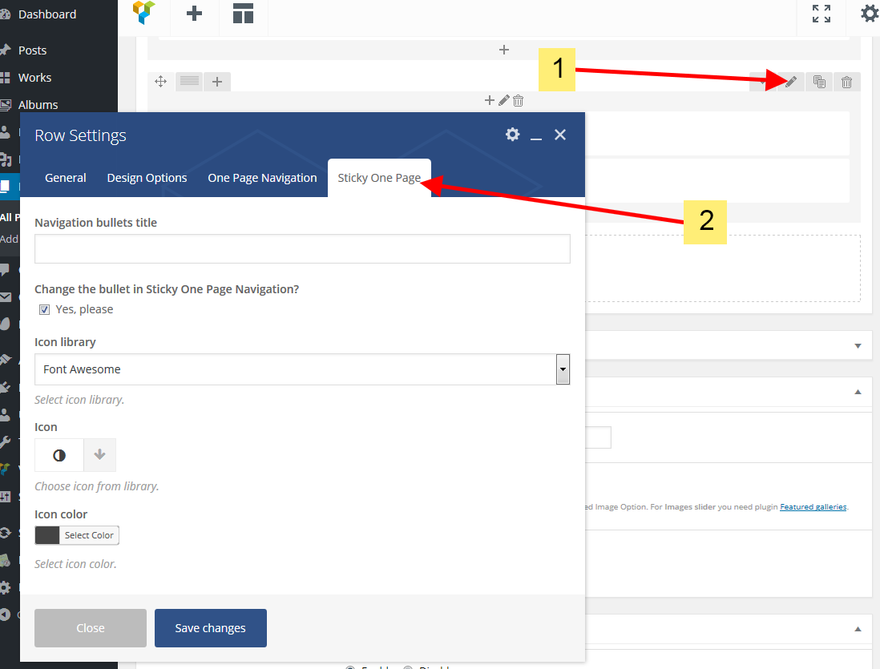Viewport: 880px width, 669px height.
Task: Expand the collapsed metabox with the down triangle
Action: click(x=858, y=346)
